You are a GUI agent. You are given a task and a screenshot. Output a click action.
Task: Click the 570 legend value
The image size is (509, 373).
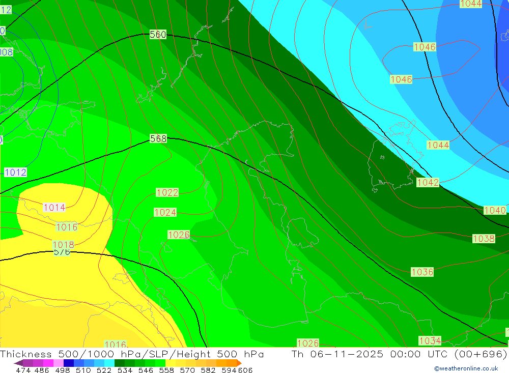pos(187,370)
